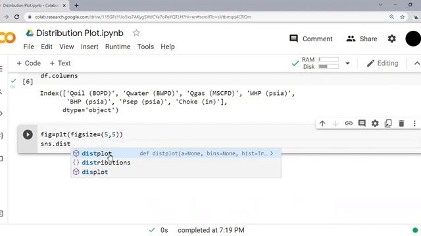Expand the RAM Disk connection dropdown arrow
The image size is (421, 236).
coord(348,64)
